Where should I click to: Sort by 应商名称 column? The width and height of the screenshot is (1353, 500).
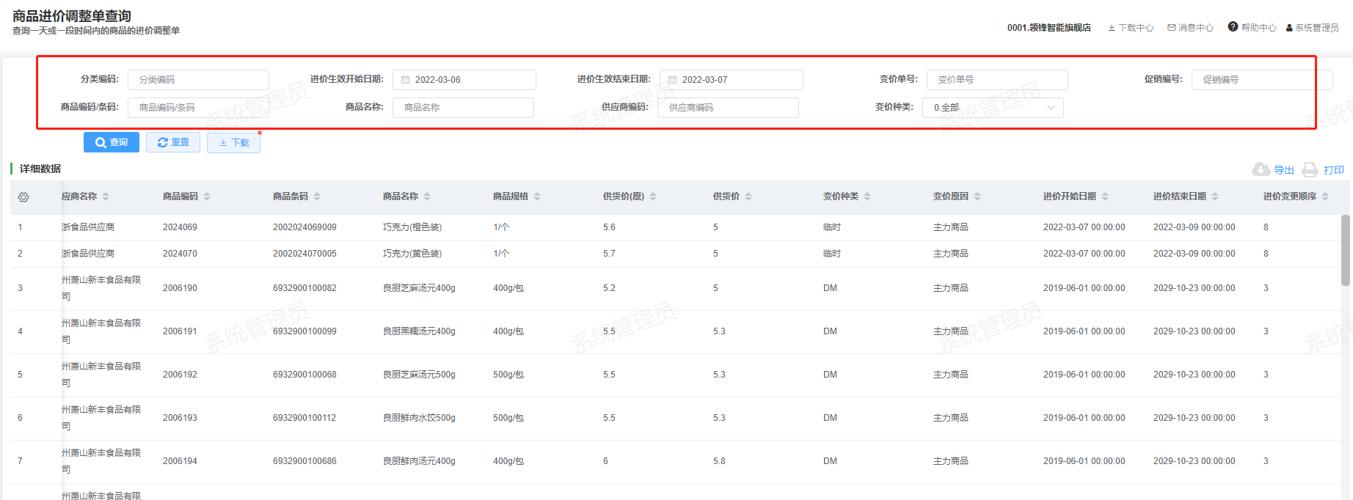pyautogui.click(x=106, y=196)
